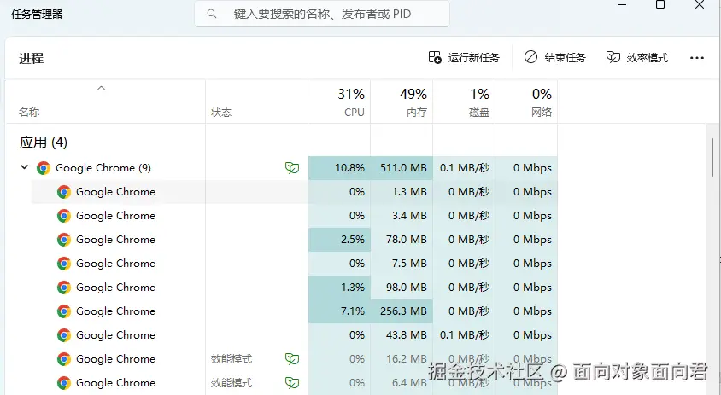Click the end task prohibition icon
This screenshot has height=395, width=721.
pos(530,57)
